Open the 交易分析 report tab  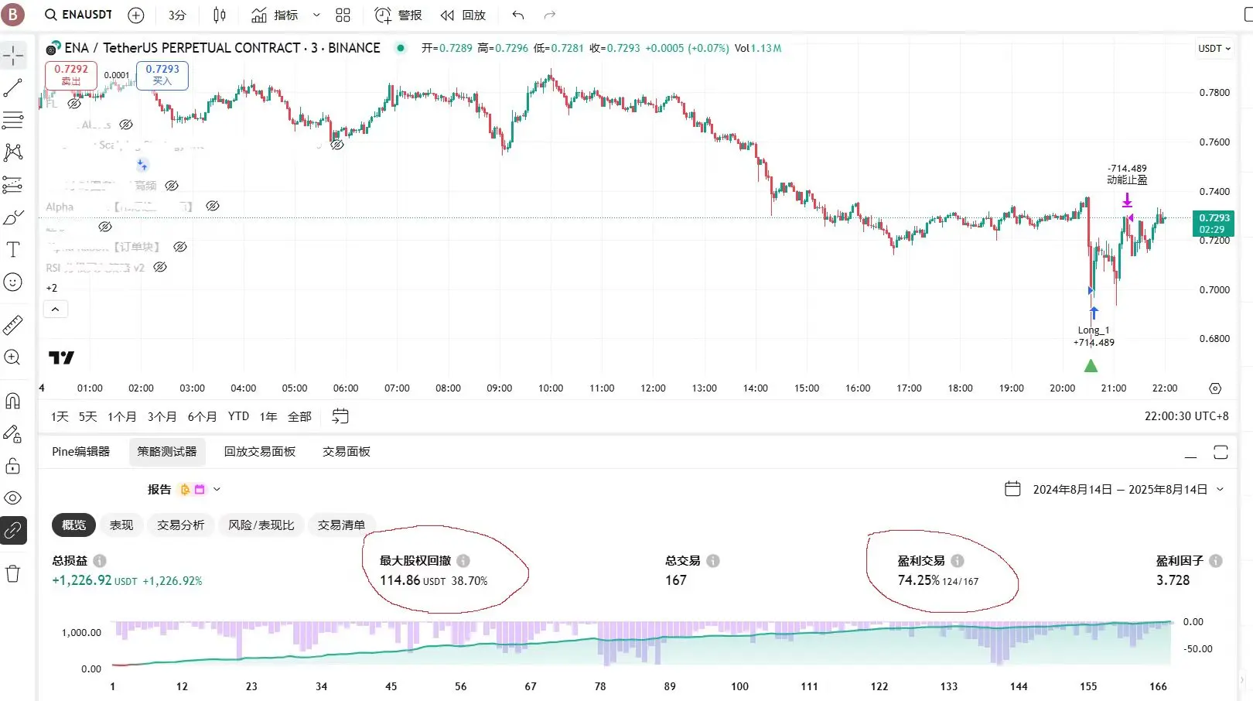(181, 525)
